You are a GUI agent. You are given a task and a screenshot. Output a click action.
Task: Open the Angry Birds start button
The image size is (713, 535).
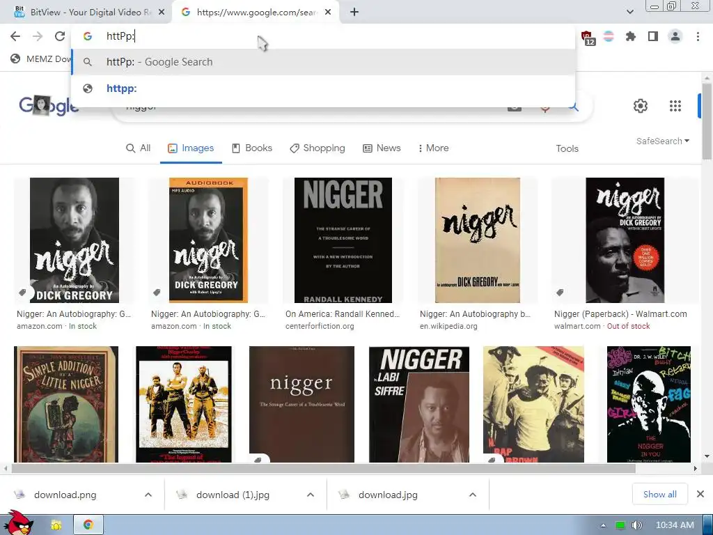pyautogui.click(x=18, y=523)
